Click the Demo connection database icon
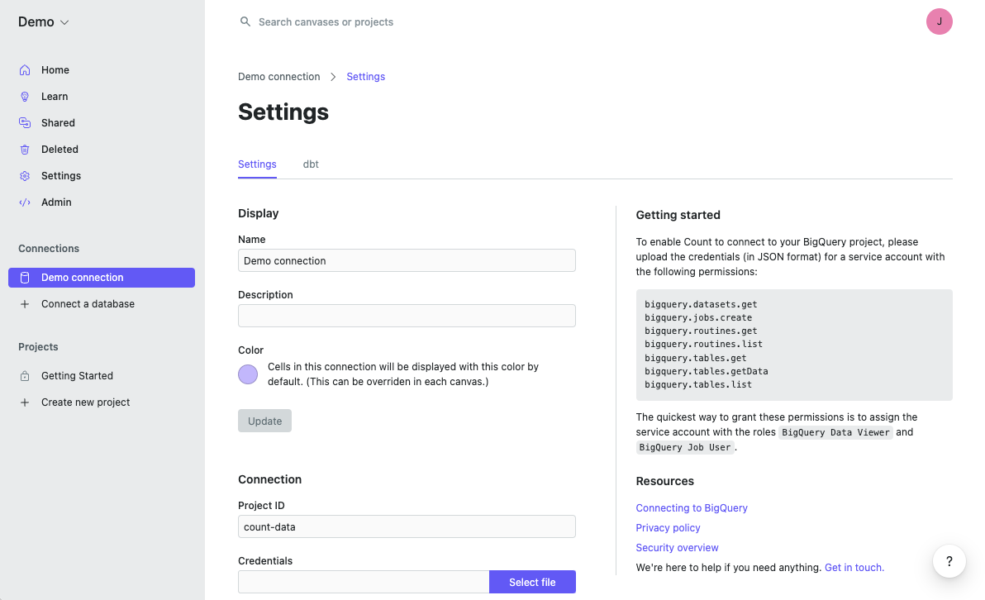985x600 pixels. pos(25,278)
